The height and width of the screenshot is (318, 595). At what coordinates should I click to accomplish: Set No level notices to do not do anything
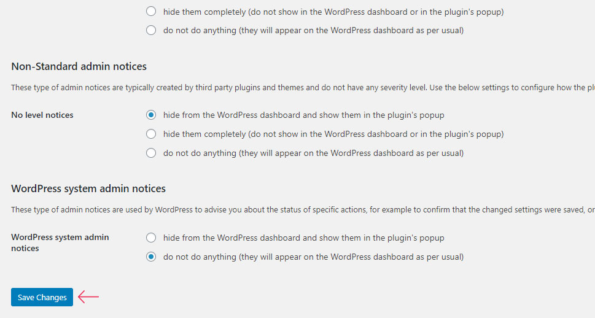coord(151,153)
